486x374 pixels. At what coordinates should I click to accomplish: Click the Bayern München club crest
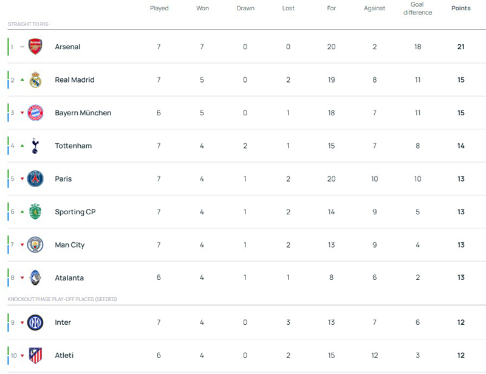coord(35,113)
